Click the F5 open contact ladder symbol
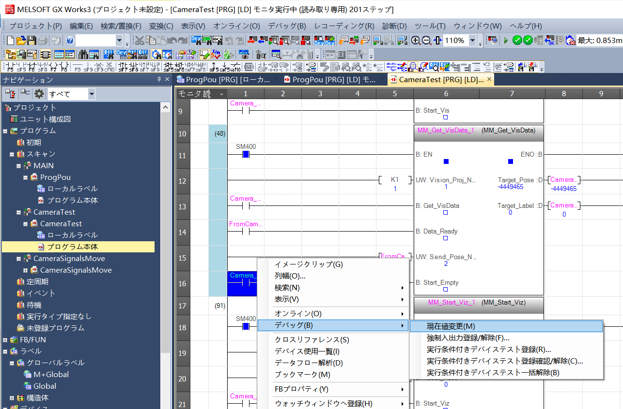Viewport: 623px width, 409px height. 10,67
